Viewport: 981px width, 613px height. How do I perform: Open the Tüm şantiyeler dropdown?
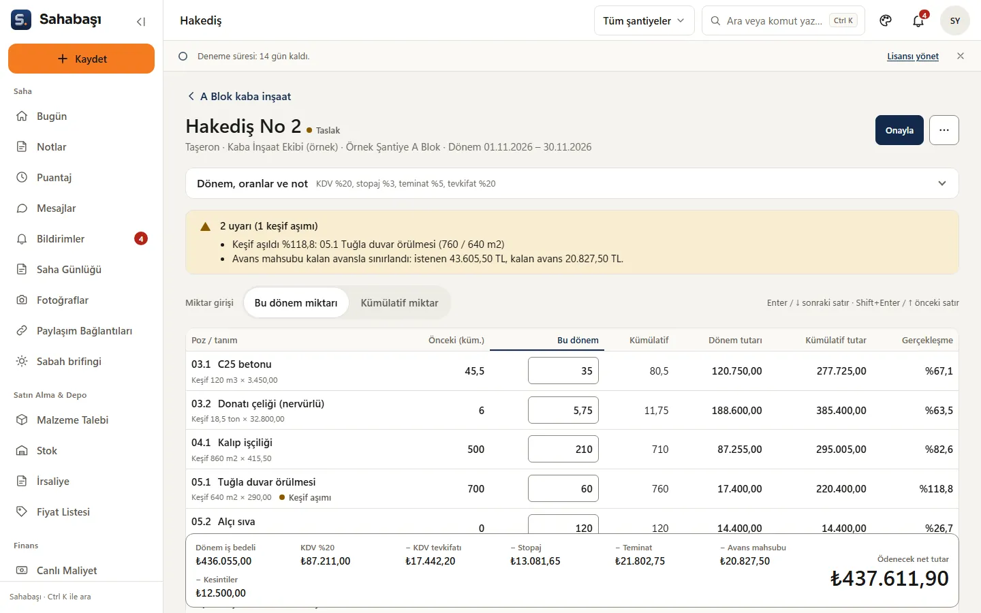(x=644, y=20)
